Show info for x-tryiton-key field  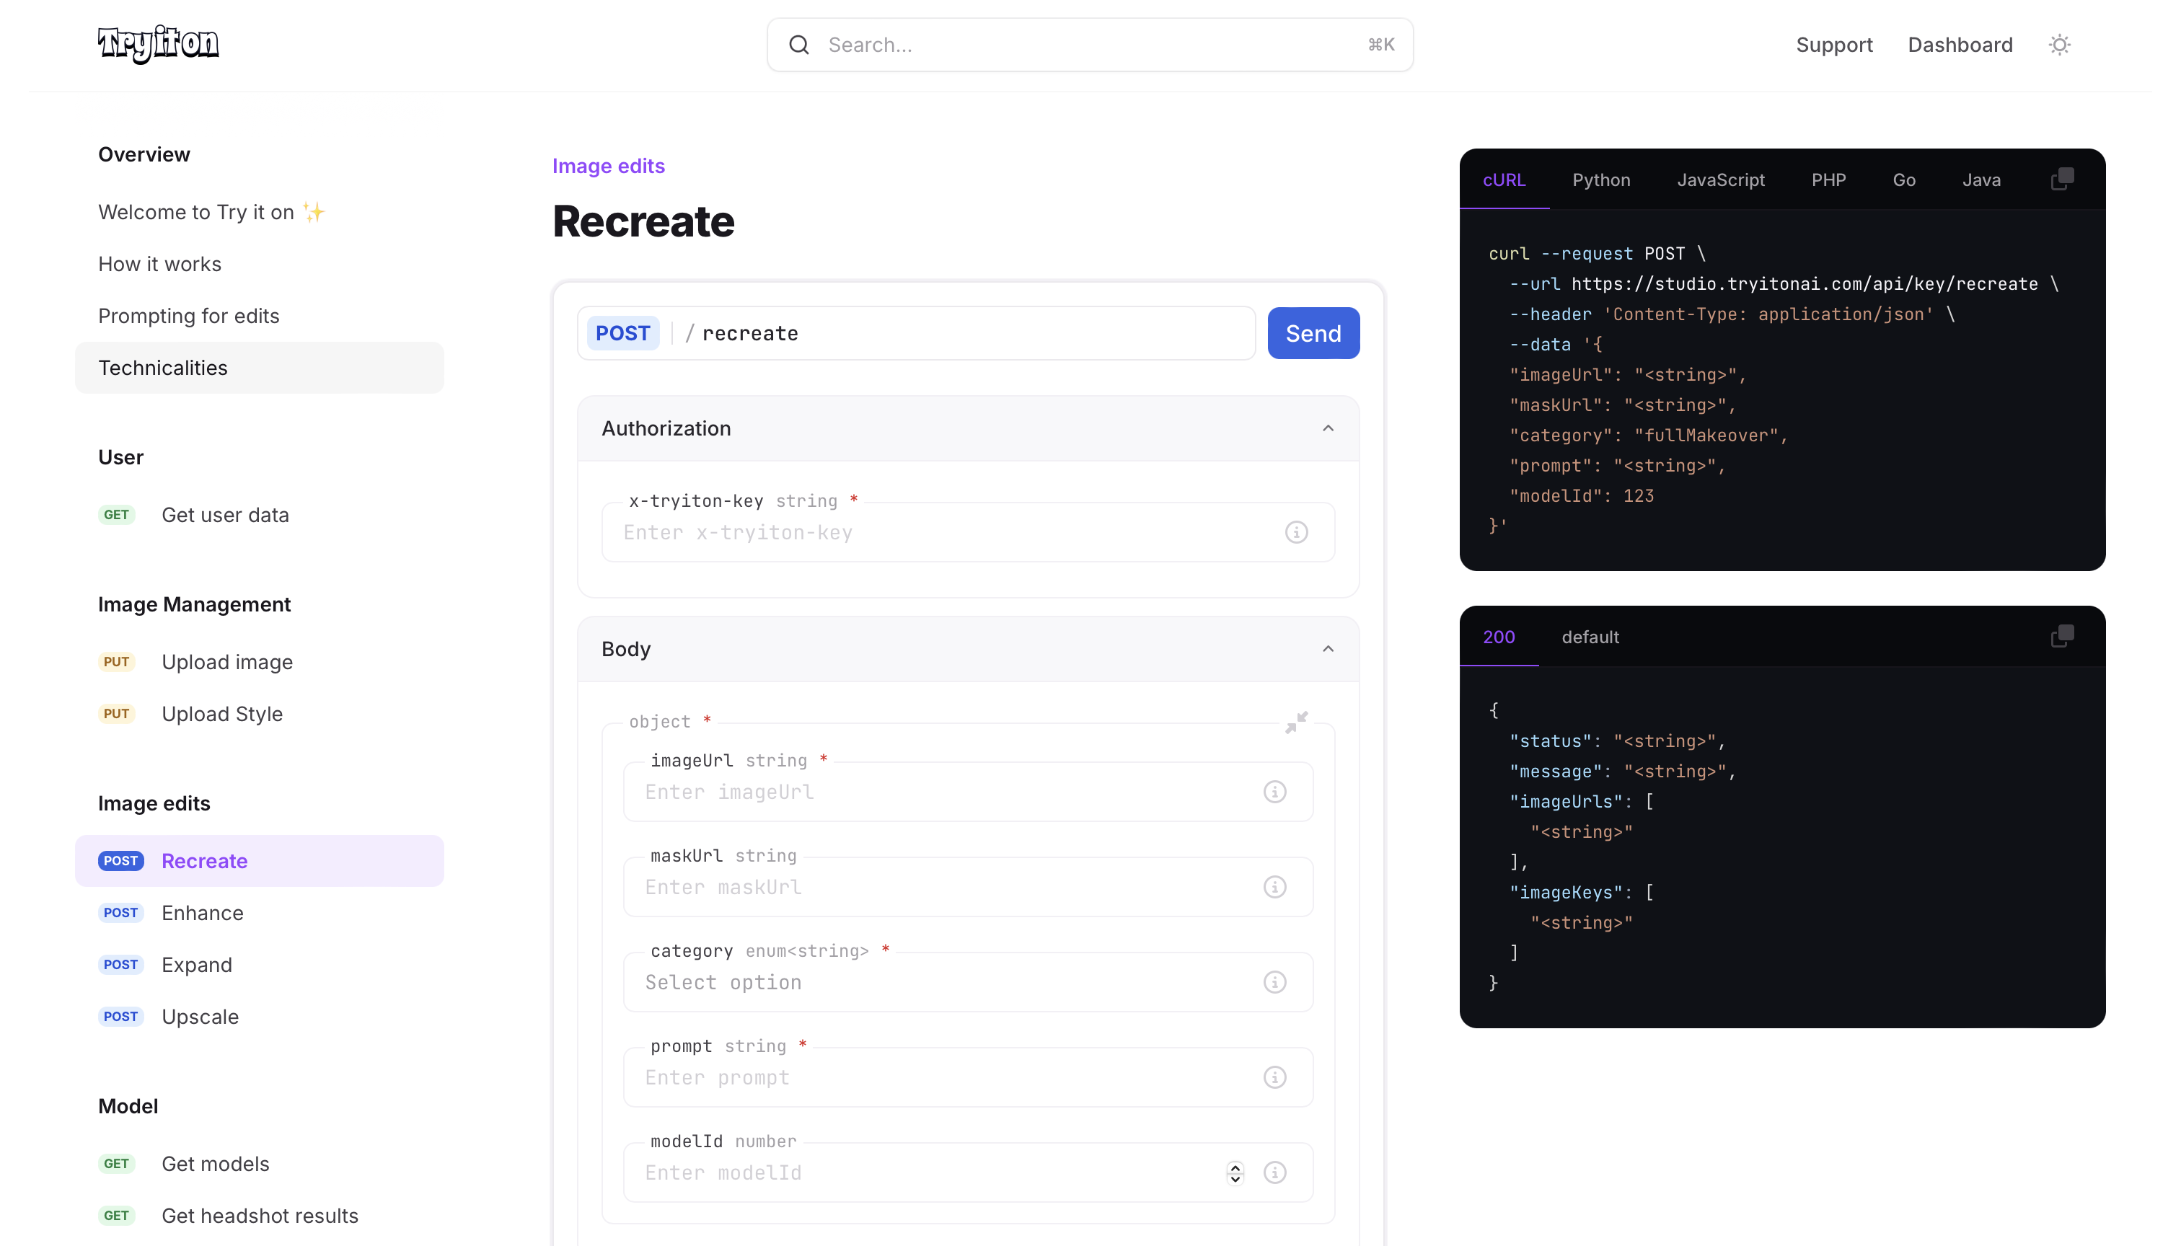tap(1296, 532)
